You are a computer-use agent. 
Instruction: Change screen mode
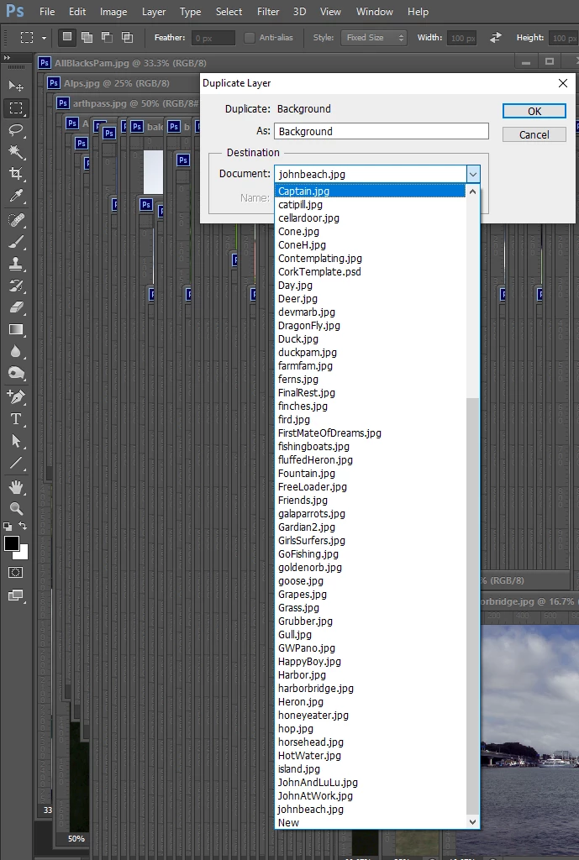click(16, 595)
